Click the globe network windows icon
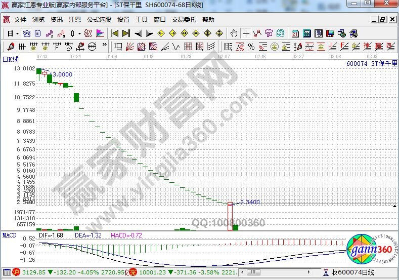 click(x=342, y=33)
